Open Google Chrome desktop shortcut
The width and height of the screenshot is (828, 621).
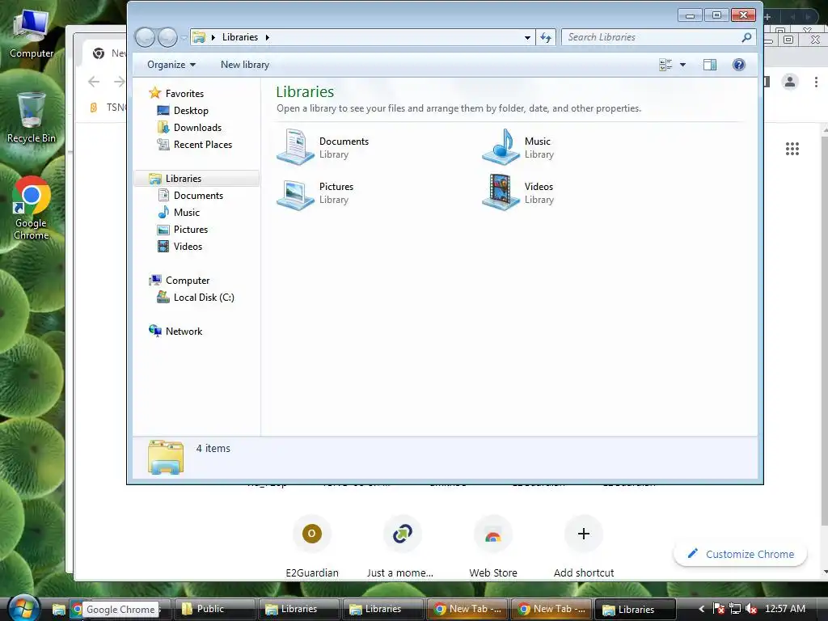[x=32, y=208]
